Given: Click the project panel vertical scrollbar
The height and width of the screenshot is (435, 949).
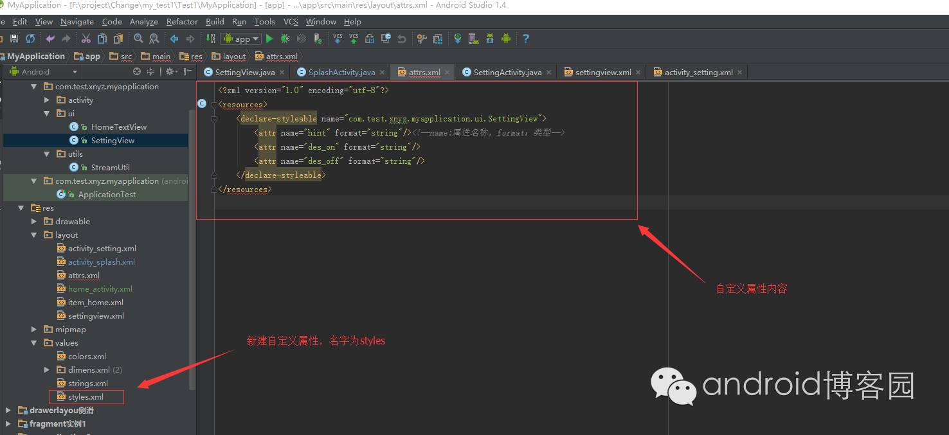Looking at the screenshot, I should [x=192, y=251].
